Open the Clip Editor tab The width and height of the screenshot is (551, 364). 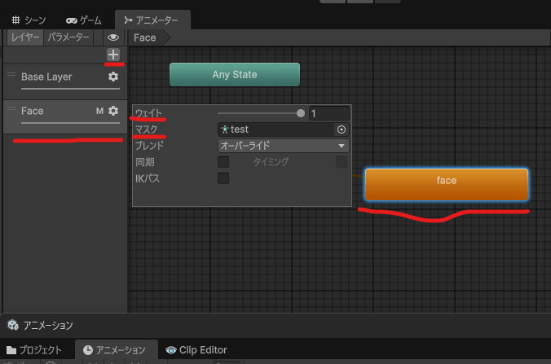pos(196,350)
